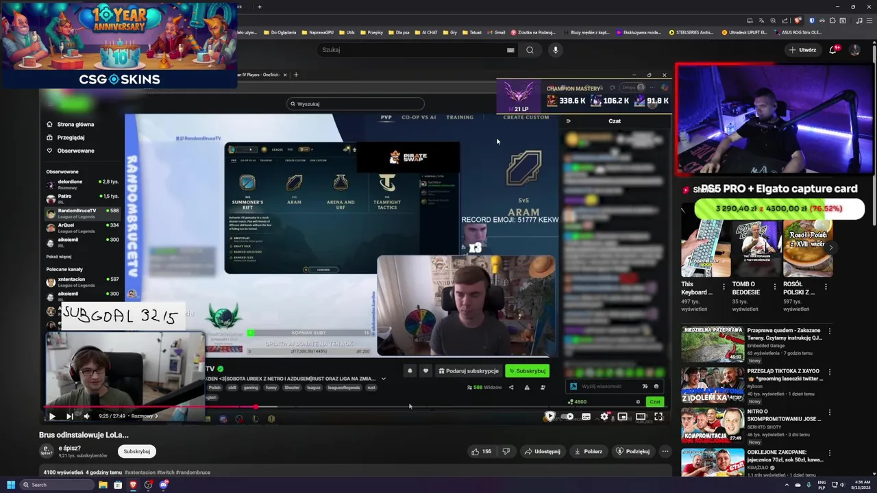Viewport: 877px width, 493px height.
Task: Open more actions menu beside Podziękuj
Action: (x=665, y=451)
